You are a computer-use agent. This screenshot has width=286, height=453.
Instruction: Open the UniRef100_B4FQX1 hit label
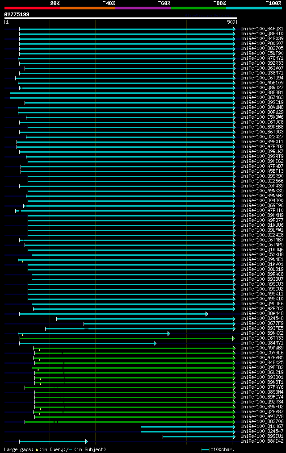point(262,29)
